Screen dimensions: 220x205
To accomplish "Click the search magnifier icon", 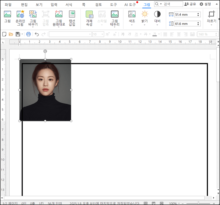I will tap(157, 4).
